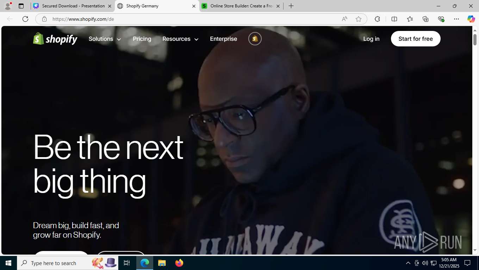Open File Explorer from taskbar
This screenshot has height=270, width=479.
(x=162, y=263)
